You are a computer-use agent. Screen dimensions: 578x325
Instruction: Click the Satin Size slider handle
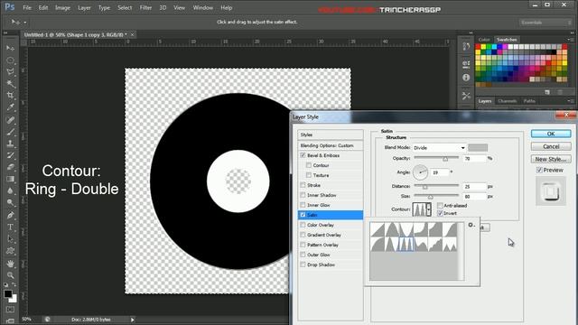pyautogui.click(x=430, y=198)
